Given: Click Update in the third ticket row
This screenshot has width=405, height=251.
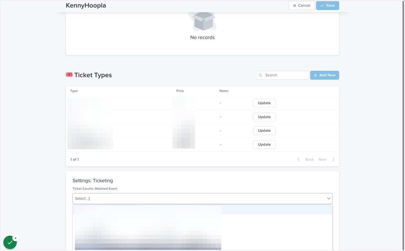Looking at the screenshot, I should (x=264, y=131).
